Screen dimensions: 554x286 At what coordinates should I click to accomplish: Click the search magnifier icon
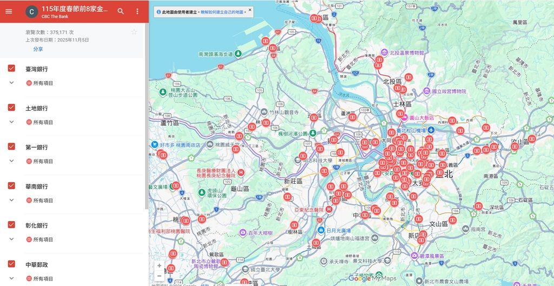(121, 11)
